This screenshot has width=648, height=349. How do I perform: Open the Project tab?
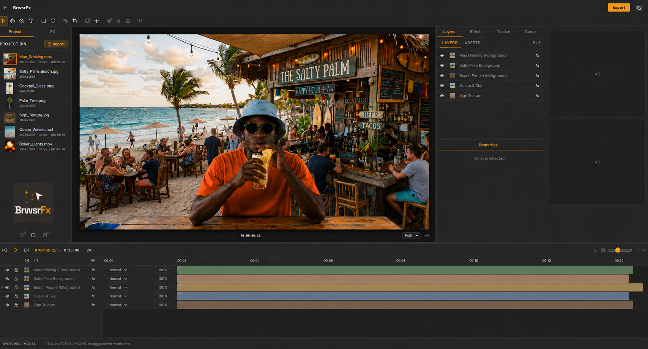[x=15, y=32]
